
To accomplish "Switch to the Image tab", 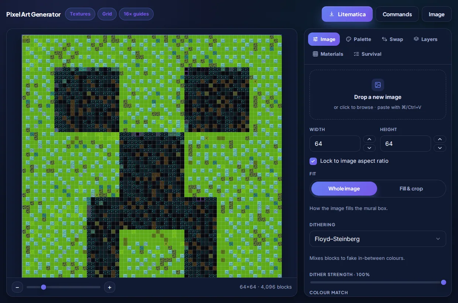I will 324,39.
